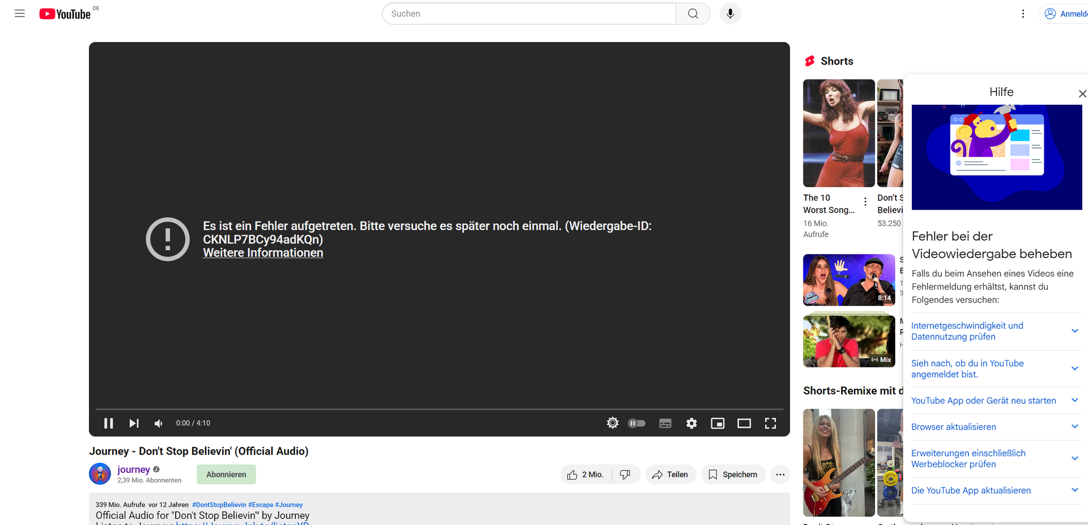Toggle subtitles in the player
This screenshot has height=525, width=1088.
665,423
